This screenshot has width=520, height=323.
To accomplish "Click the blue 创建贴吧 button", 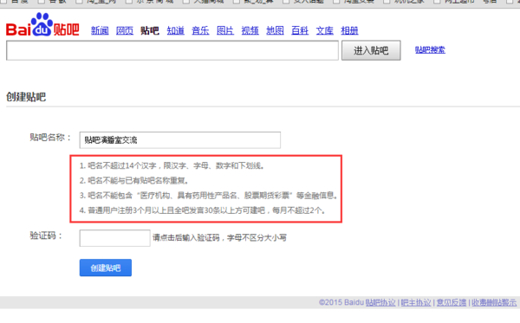I will pyautogui.click(x=106, y=268).
